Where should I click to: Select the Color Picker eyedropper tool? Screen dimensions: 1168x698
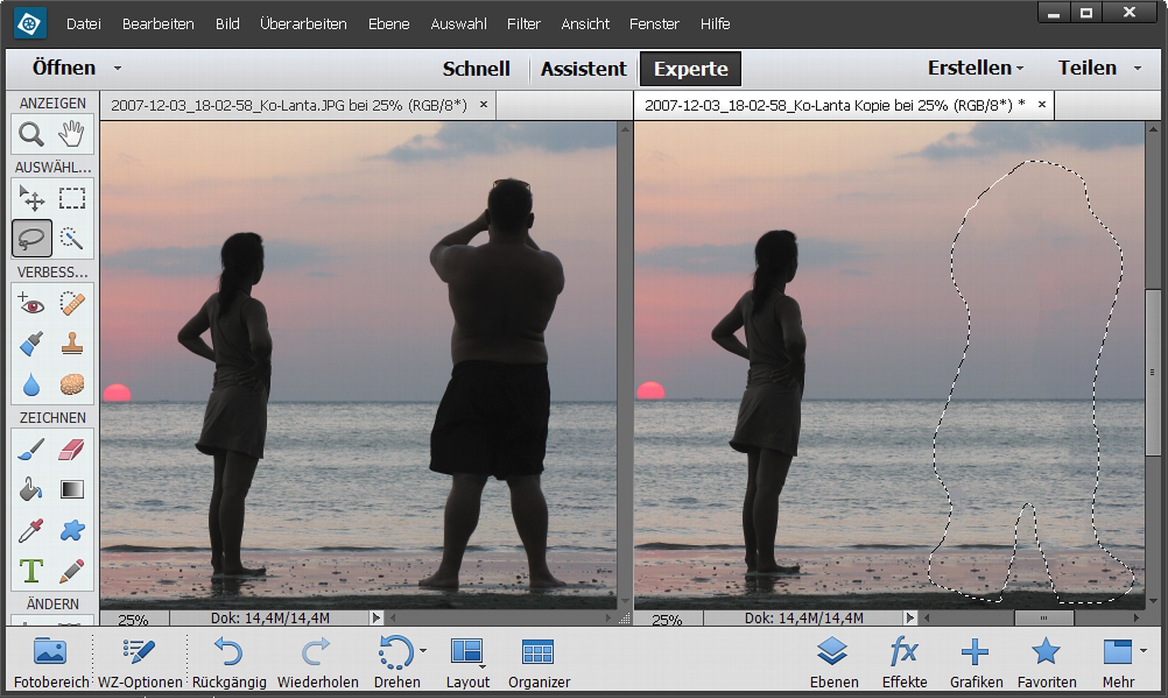coord(31,530)
